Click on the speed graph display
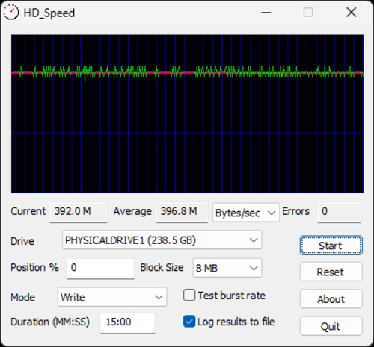 187,114
